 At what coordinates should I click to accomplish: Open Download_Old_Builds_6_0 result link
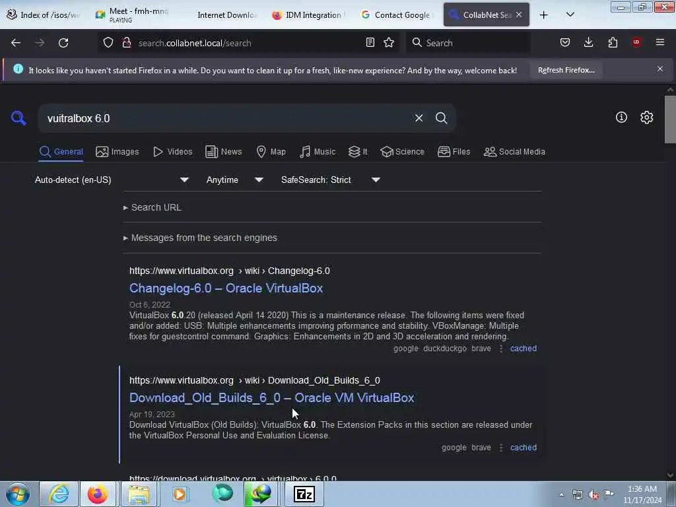tap(271, 397)
